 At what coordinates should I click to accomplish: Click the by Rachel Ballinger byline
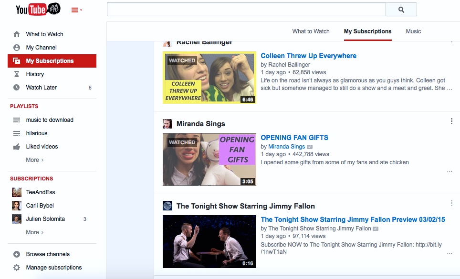(285, 65)
